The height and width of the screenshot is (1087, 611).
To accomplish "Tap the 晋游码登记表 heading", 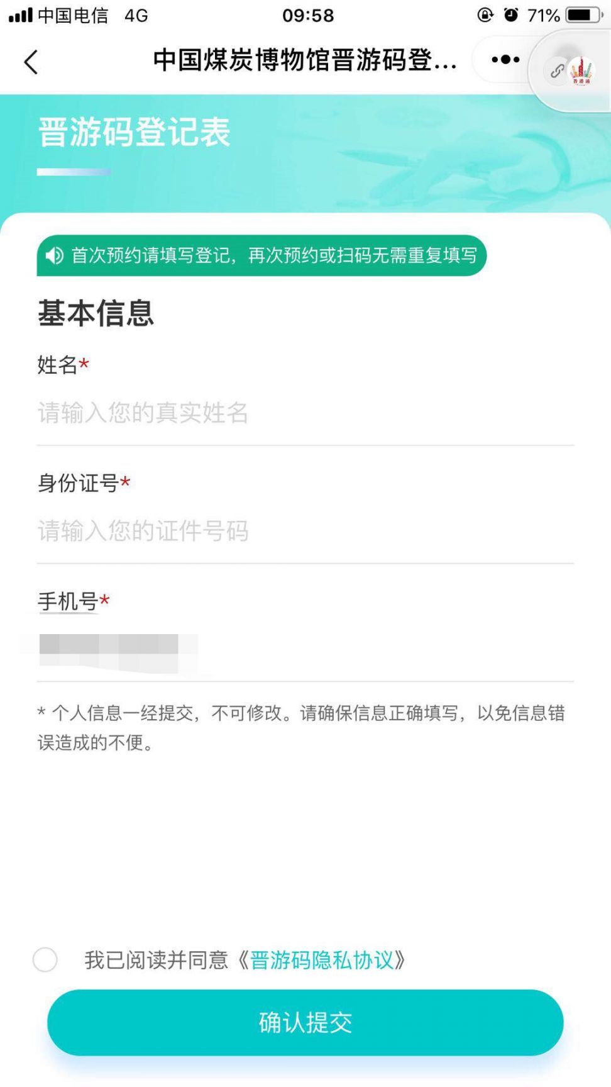I will (135, 132).
